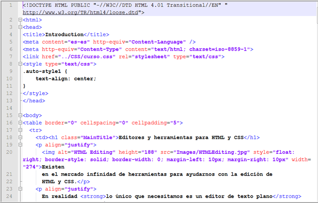Collapse the html tag fold on line 2
The image size is (318, 203).
pyautogui.click(x=20, y=20)
